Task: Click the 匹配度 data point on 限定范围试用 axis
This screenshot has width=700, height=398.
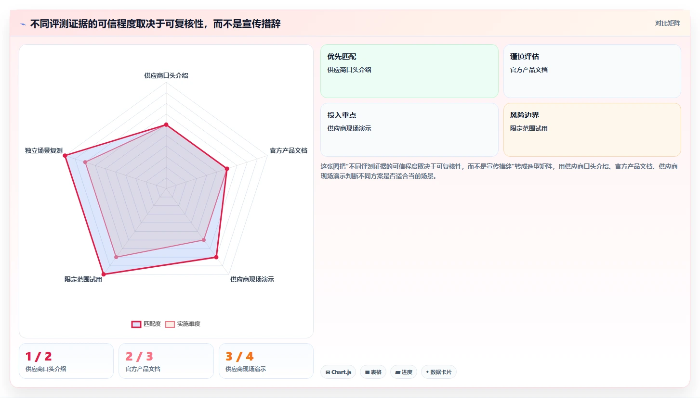Action: point(104,274)
